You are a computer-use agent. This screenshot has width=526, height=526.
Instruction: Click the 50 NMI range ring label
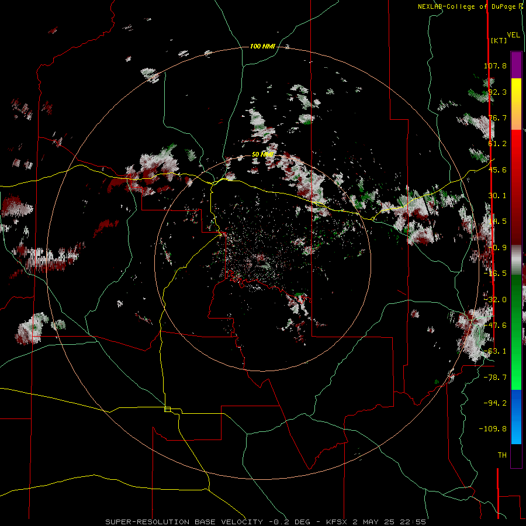pyautogui.click(x=262, y=154)
